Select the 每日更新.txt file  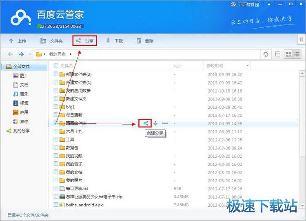tap(77, 189)
